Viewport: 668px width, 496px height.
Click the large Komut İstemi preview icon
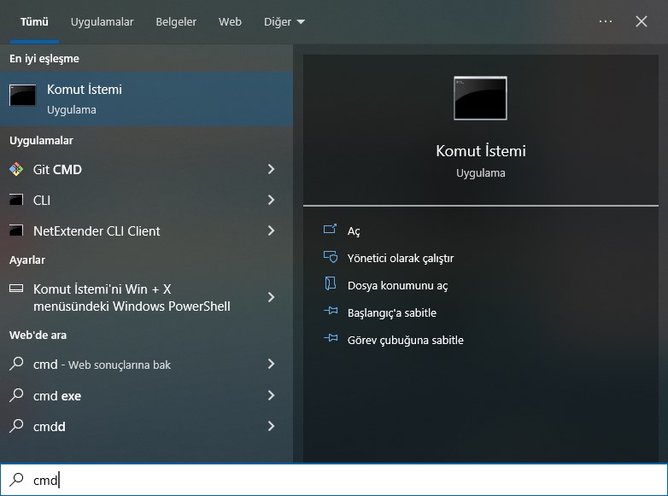coord(480,98)
